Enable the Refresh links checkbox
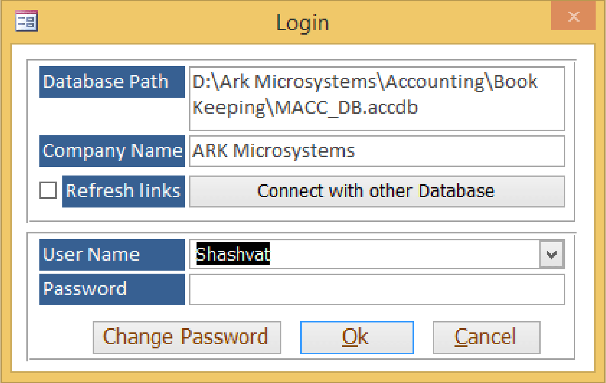The image size is (606, 383). click(48, 190)
